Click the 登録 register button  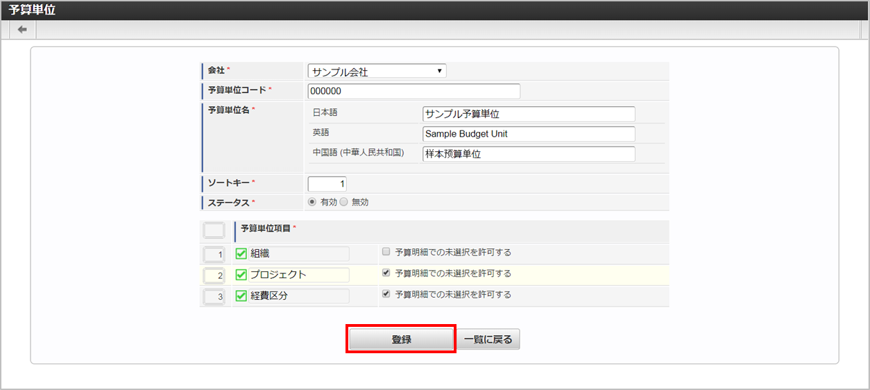(401, 339)
